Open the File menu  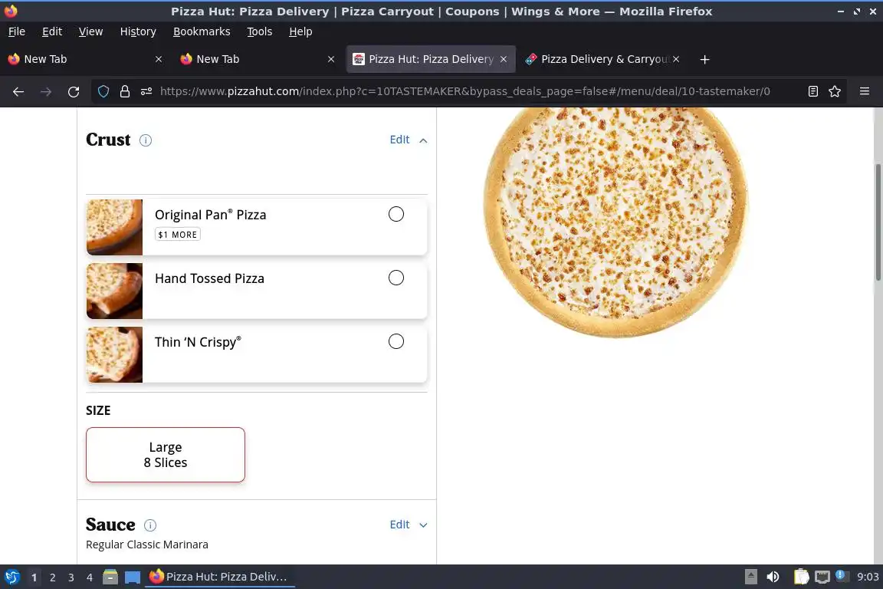[x=16, y=31]
